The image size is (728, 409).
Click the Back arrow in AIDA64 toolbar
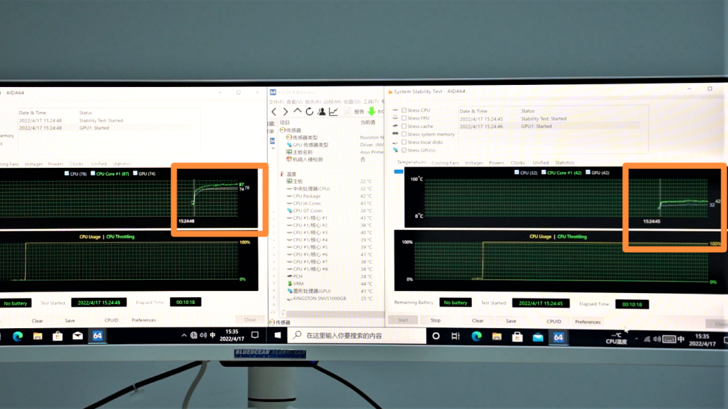(274, 111)
